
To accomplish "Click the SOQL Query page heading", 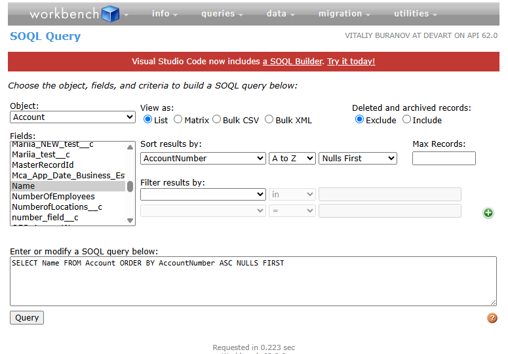I will [45, 36].
